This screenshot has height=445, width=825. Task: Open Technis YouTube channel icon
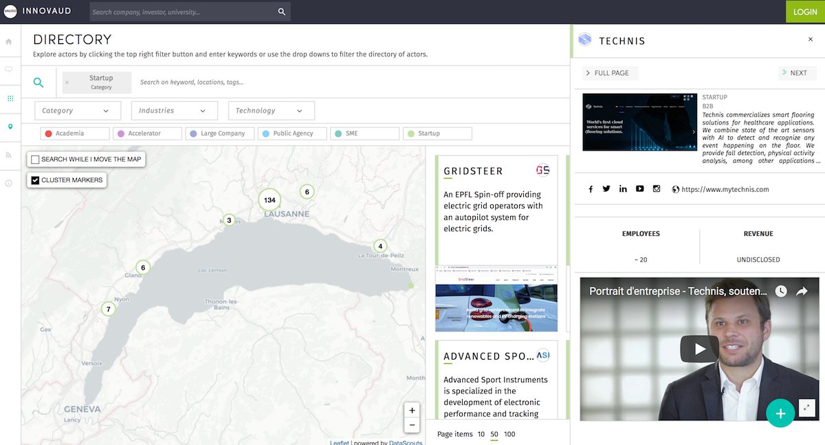point(639,189)
